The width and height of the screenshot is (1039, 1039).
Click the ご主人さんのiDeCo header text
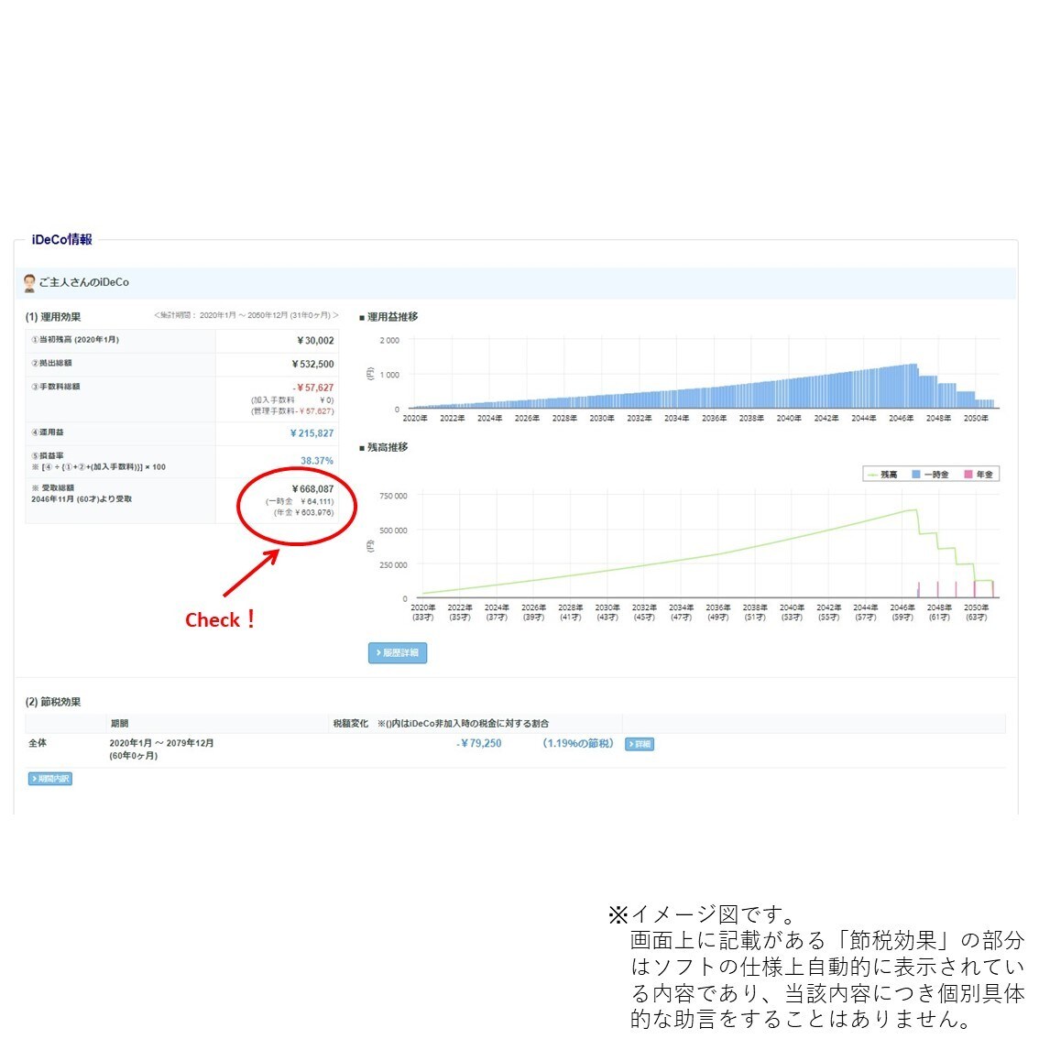[x=84, y=282]
